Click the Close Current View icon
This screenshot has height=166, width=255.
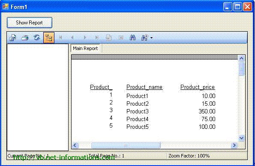click(x=121, y=38)
